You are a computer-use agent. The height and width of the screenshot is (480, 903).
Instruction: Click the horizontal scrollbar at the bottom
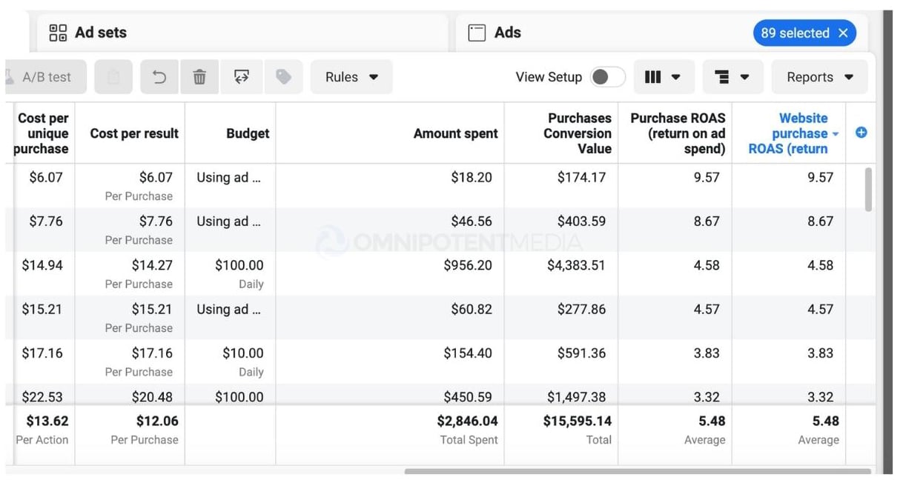click(638, 471)
